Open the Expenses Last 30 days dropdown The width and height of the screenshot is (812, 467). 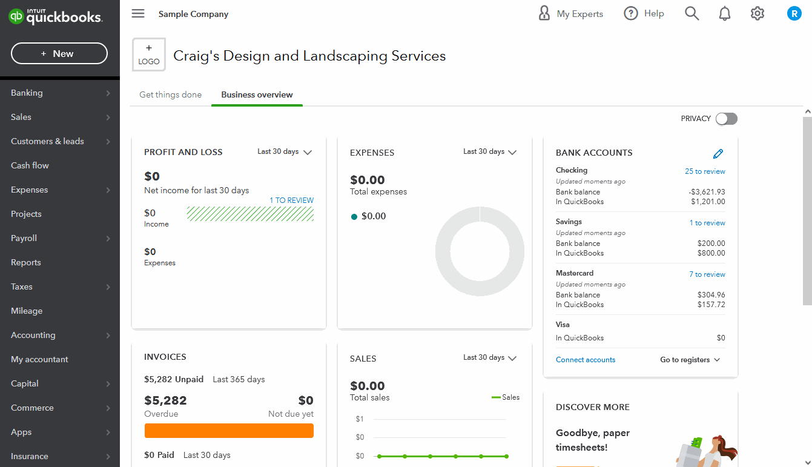pyautogui.click(x=490, y=151)
